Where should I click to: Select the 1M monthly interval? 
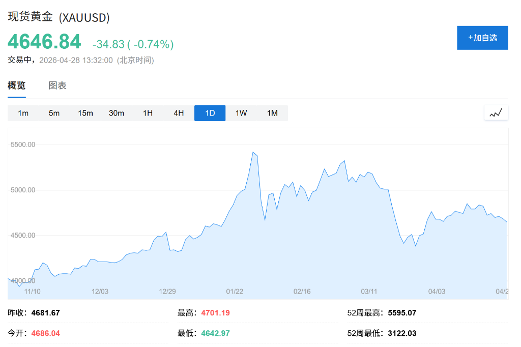pos(272,113)
